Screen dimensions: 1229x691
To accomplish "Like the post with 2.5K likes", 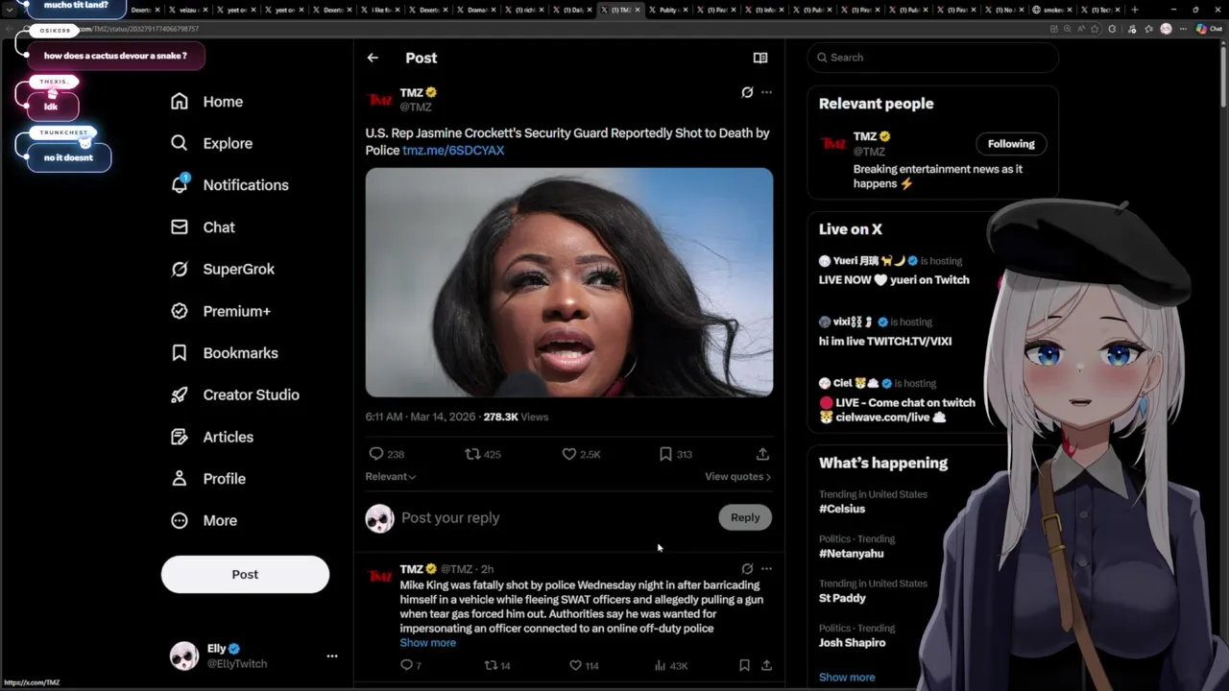I will [569, 454].
